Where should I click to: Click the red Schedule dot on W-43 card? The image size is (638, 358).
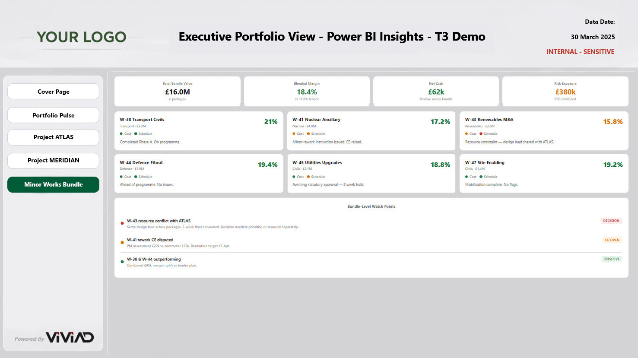coord(481,134)
